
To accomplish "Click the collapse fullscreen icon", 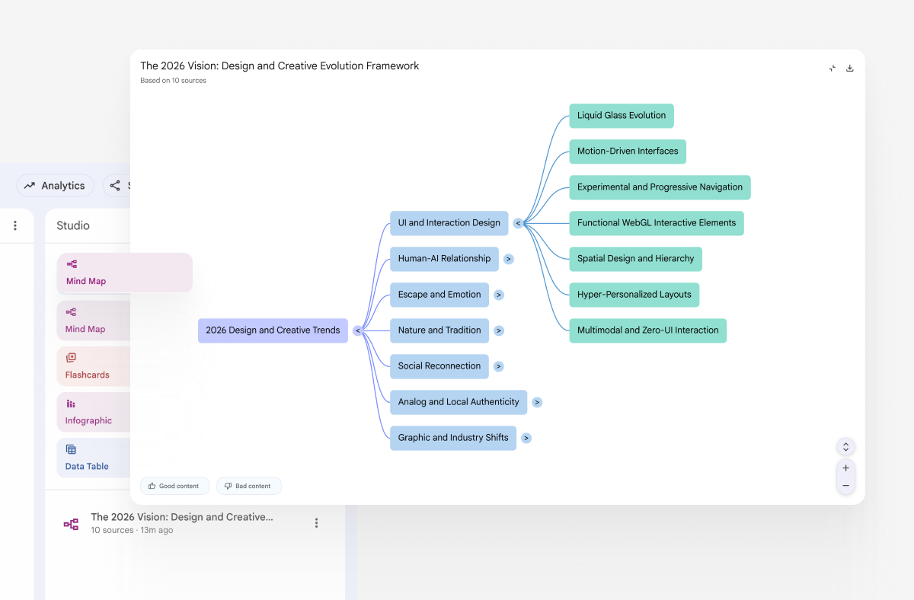I will click(833, 68).
